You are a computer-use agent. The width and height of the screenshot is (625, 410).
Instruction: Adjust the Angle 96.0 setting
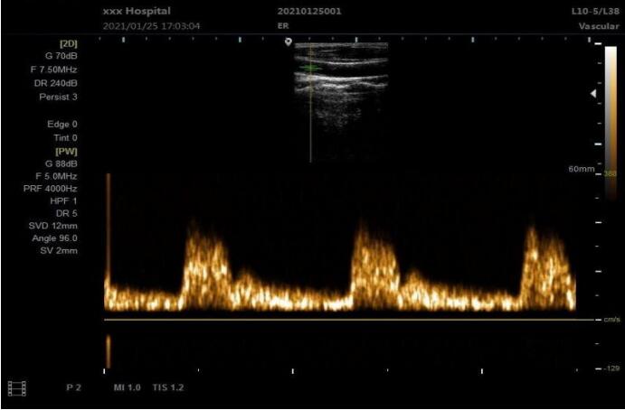[x=56, y=238]
